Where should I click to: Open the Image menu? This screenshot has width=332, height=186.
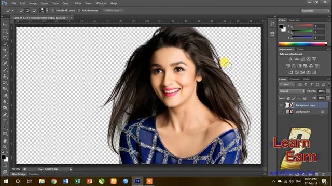[33, 3]
